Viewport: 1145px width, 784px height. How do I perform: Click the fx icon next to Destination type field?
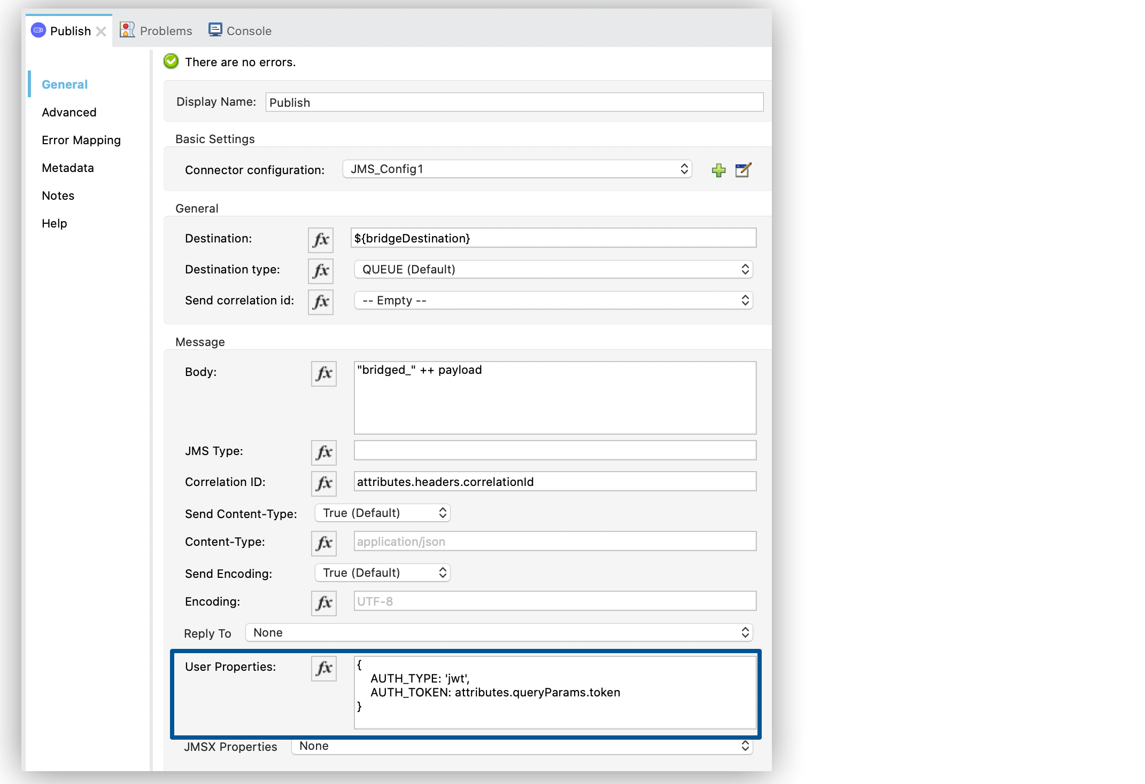point(321,270)
